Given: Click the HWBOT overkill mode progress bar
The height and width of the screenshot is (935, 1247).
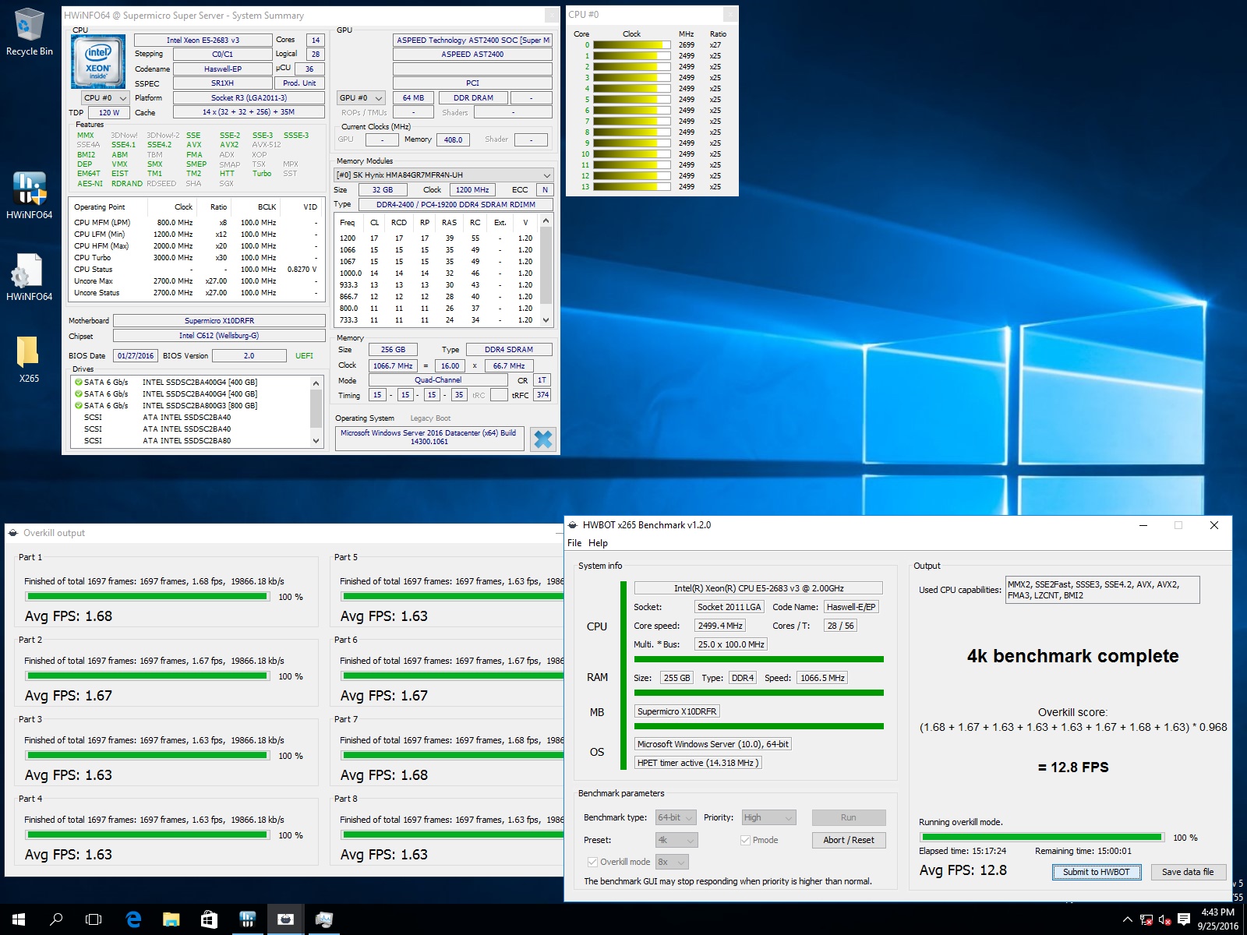Looking at the screenshot, I should (x=1041, y=838).
